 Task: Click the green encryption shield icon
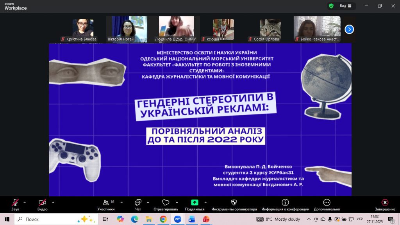331,6
